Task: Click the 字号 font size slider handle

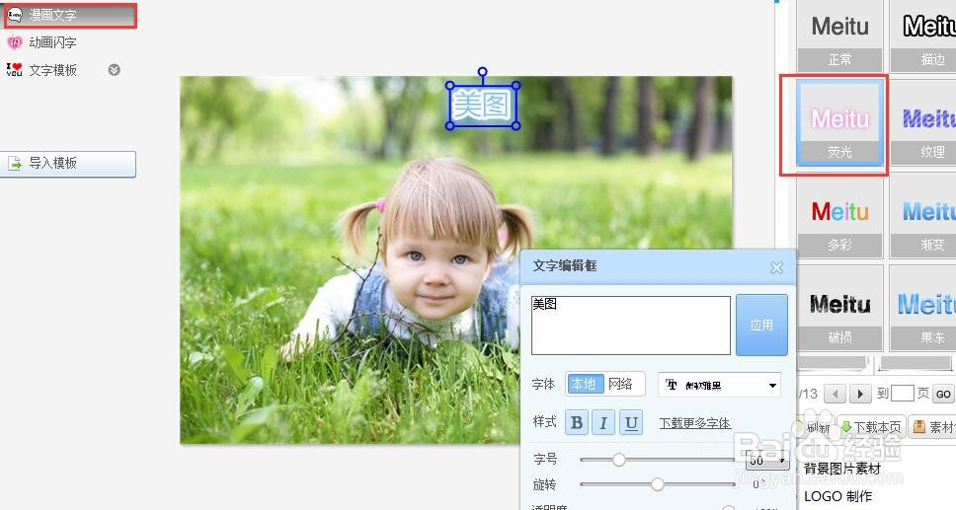Action: (619, 460)
